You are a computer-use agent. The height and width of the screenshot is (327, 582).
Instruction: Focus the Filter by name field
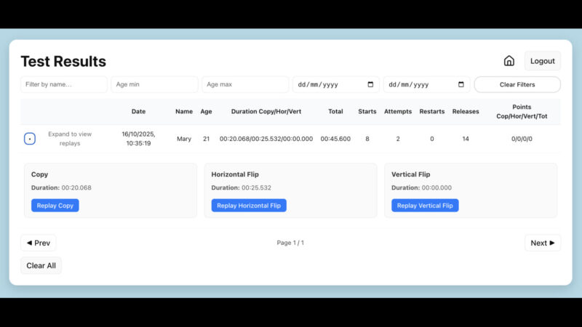tap(64, 84)
